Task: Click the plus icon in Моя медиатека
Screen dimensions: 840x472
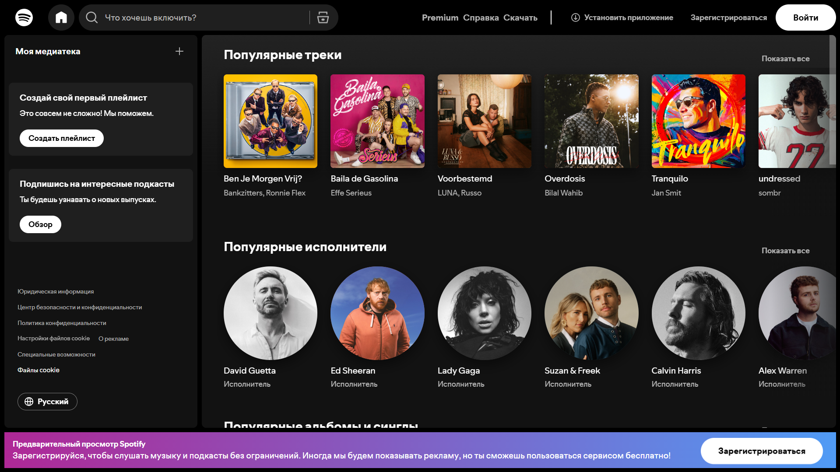Action: (x=179, y=51)
